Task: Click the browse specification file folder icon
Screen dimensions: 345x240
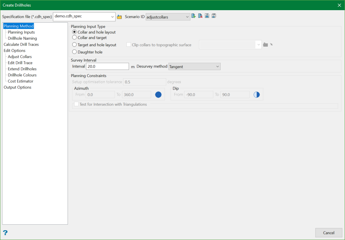Action: (119, 17)
